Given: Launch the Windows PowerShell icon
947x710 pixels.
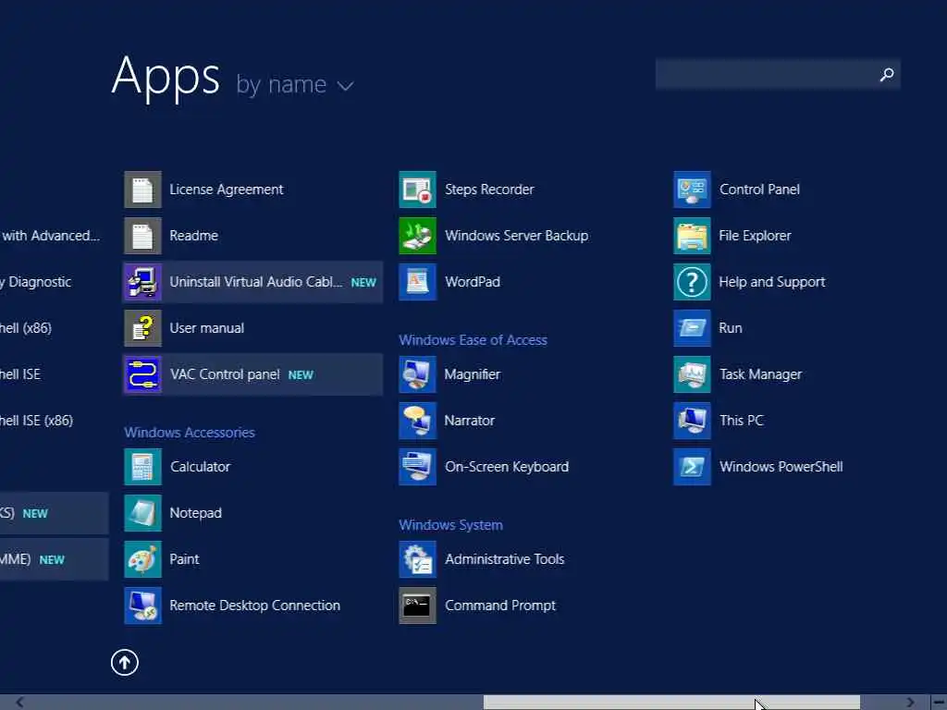Looking at the screenshot, I should tap(692, 467).
